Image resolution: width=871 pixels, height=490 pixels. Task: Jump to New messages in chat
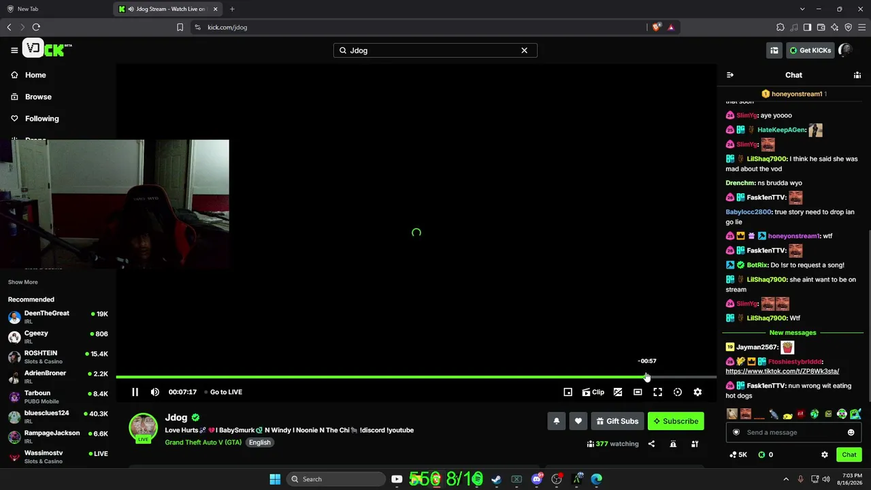[793, 333]
